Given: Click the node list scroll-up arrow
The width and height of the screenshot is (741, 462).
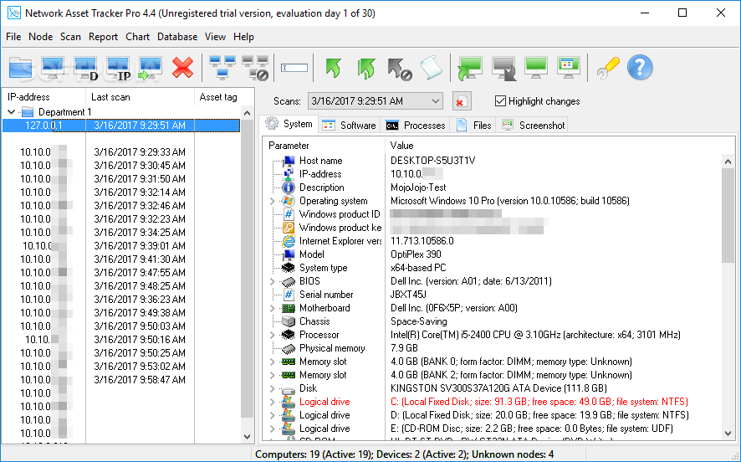Looking at the screenshot, I should coord(248,113).
